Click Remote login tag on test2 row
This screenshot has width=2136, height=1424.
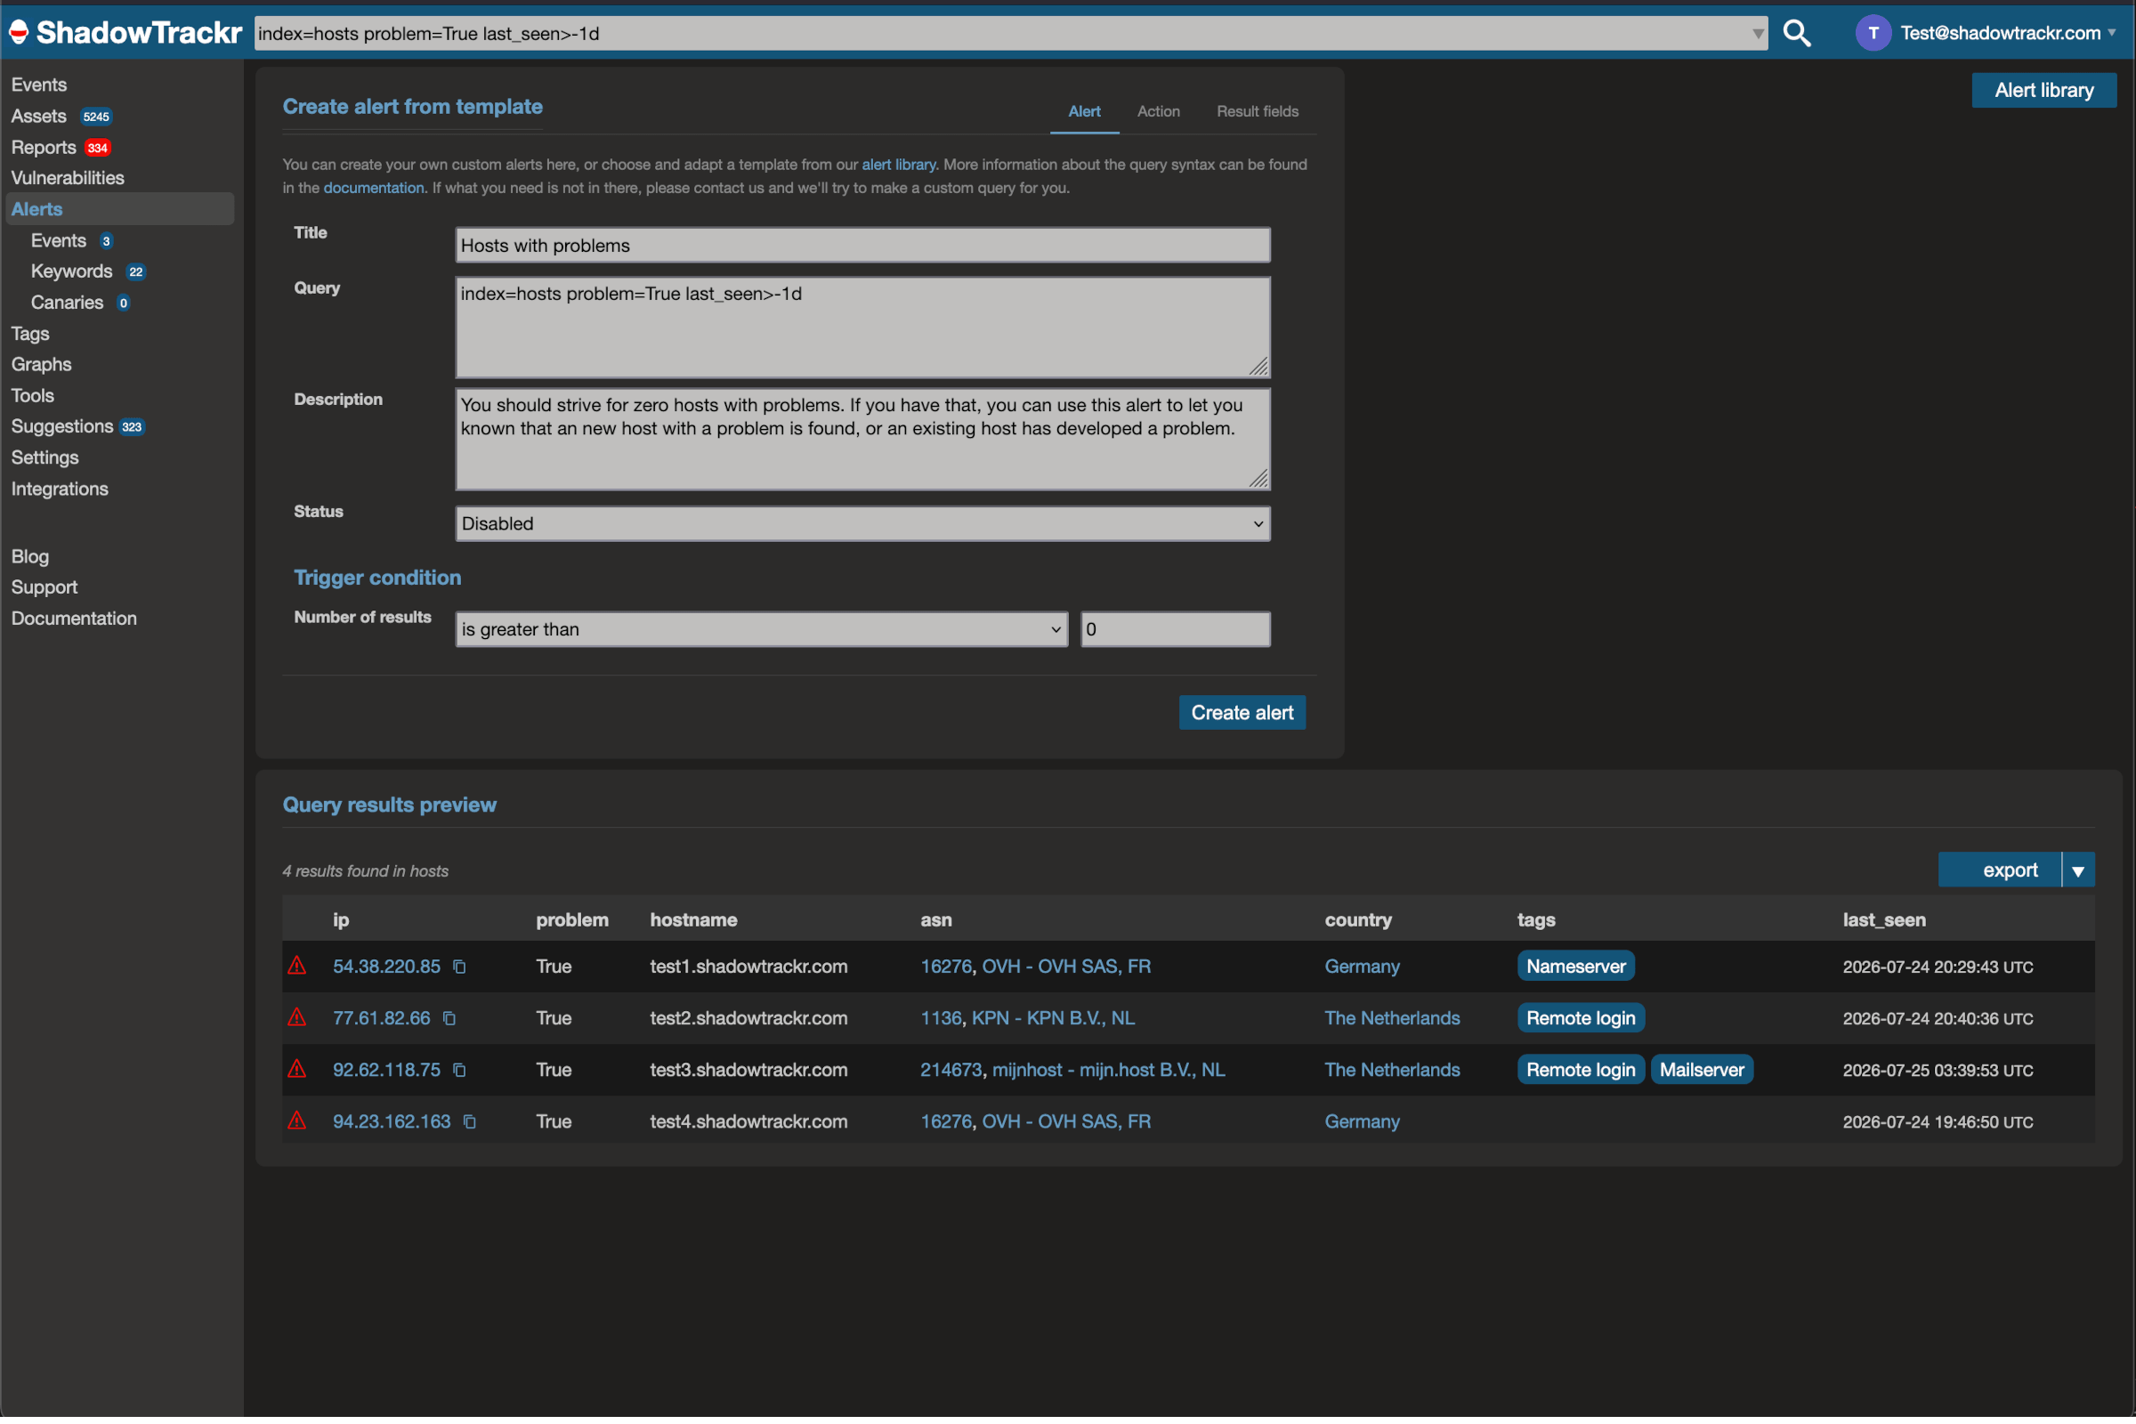[x=1581, y=1018]
